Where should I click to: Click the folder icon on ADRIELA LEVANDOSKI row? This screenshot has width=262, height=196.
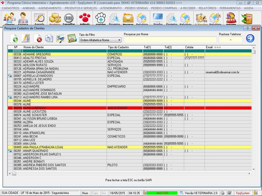coord(10,76)
